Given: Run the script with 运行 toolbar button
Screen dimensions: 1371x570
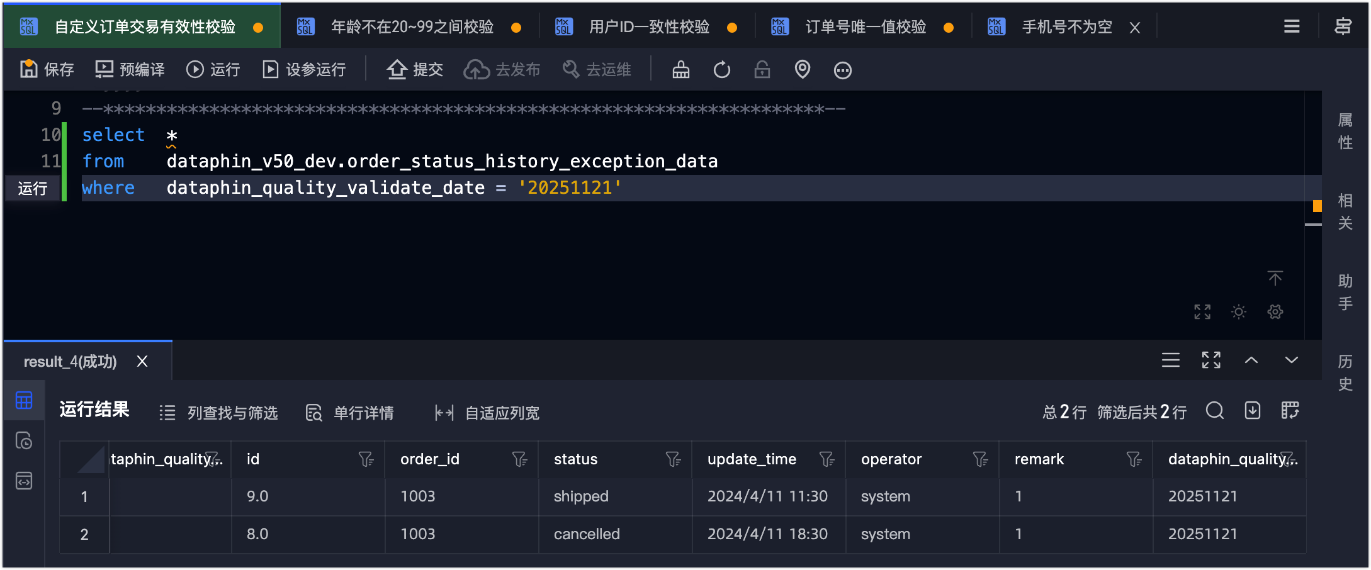Looking at the screenshot, I should (213, 69).
